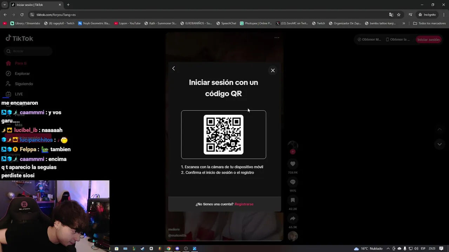Open the Photopea | Online P... bookmark
This screenshot has width=449, height=252.
(x=256, y=23)
